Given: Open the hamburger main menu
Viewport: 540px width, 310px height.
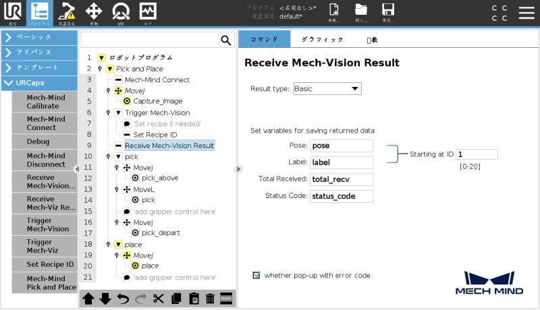Looking at the screenshot, I should 526,13.
